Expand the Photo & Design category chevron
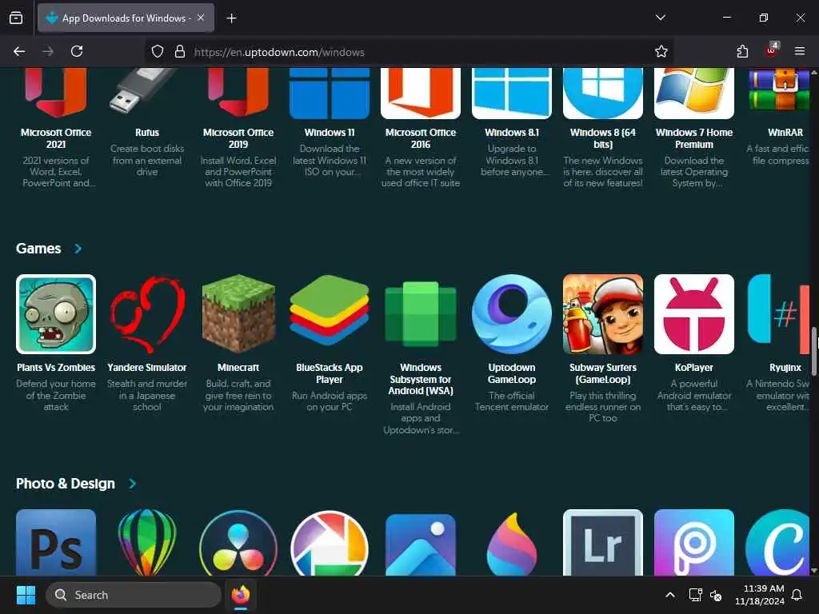The height and width of the screenshot is (614, 819). click(132, 484)
